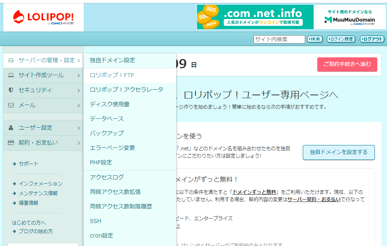387x246 pixels.
Task: Open the サポート sidebar link
Action: (x=29, y=164)
